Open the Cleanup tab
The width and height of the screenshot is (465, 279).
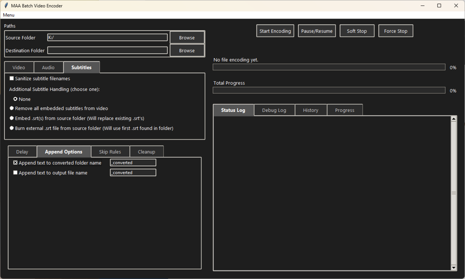coord(146,152)
